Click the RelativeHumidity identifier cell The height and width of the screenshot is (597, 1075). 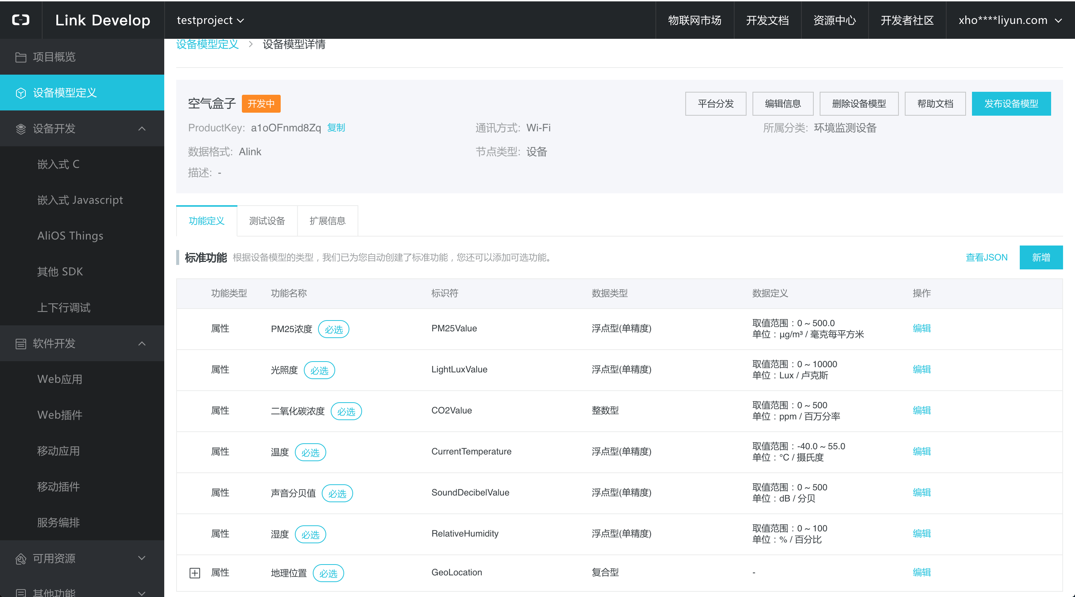[465, 534]
